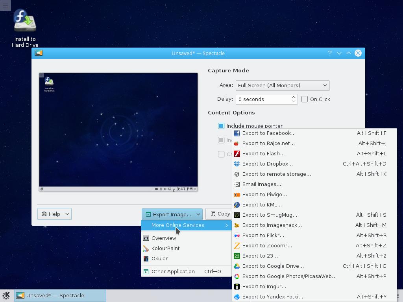Open image in KolourPaint
The image size is (403, 302).
tap(186, 249)
